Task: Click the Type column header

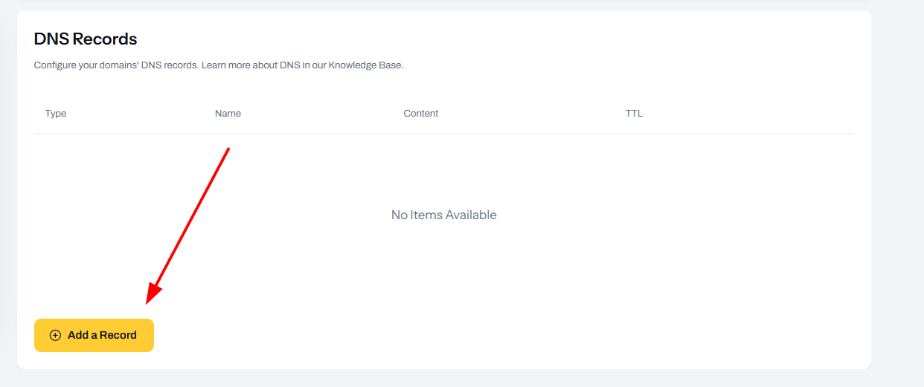Action: 56,114
